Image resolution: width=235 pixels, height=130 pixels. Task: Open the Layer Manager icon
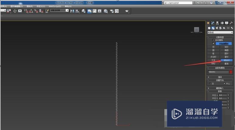pos(83,11)
